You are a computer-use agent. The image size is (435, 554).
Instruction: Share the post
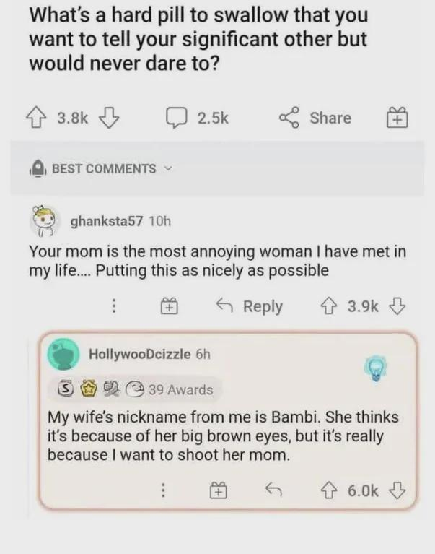(316, 118)
